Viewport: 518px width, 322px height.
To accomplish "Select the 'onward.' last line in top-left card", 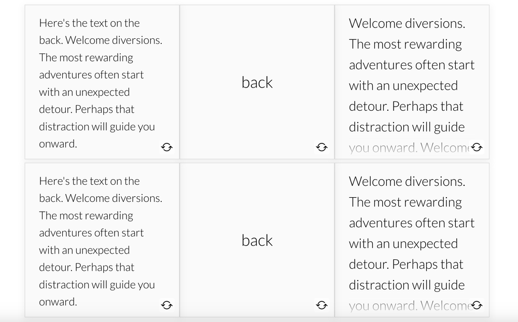I will [x=58, y=144].
